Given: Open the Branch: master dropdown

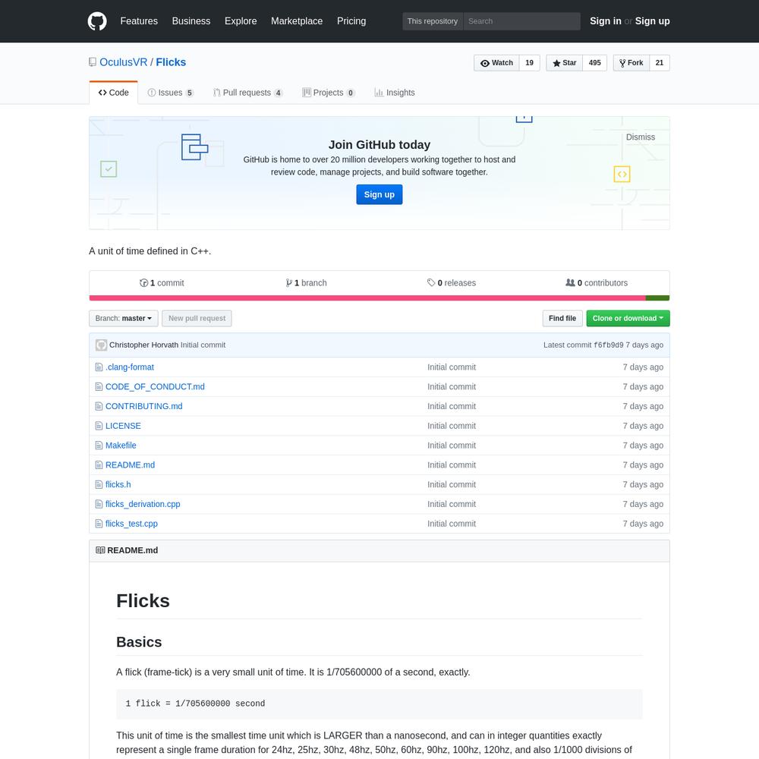Looking at the screenshot, I should 124,319.
